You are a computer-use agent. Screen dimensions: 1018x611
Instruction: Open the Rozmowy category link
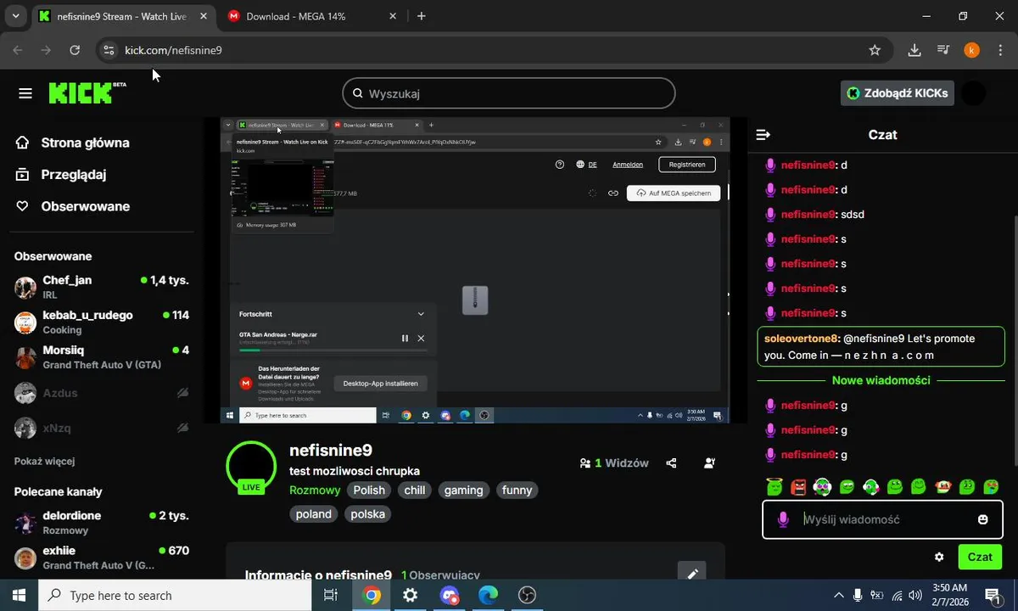(315, 490)
